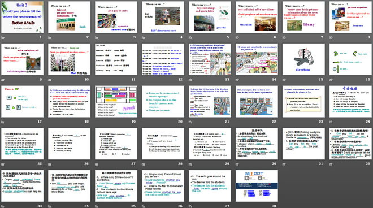Click the animation star icon under slide 9

(x=3, y=80)
